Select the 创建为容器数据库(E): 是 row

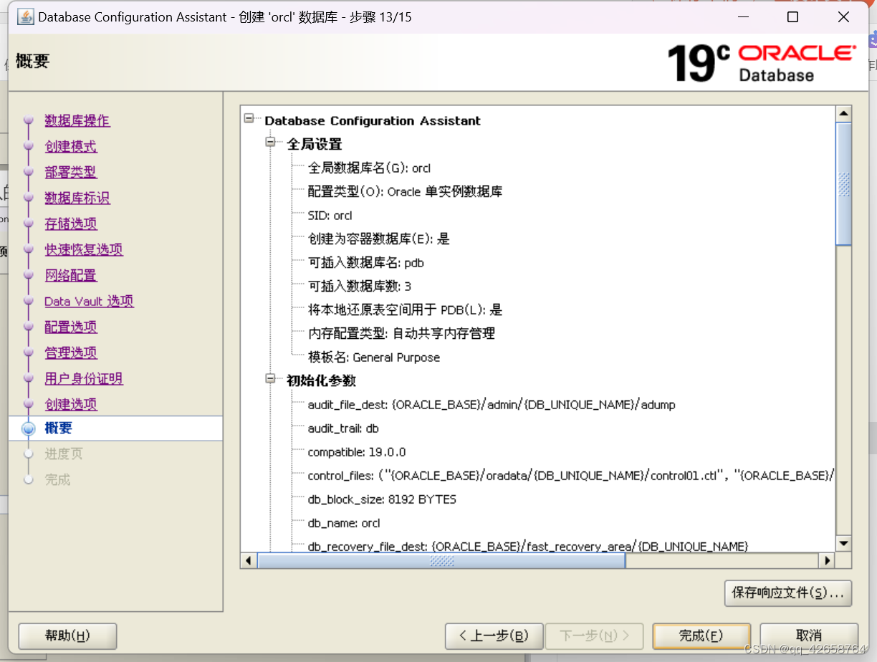379,239
